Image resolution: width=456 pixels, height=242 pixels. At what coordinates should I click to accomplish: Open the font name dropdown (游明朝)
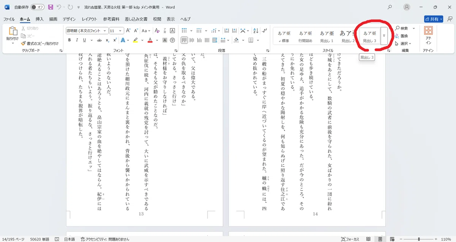click(x=104, y=31)
